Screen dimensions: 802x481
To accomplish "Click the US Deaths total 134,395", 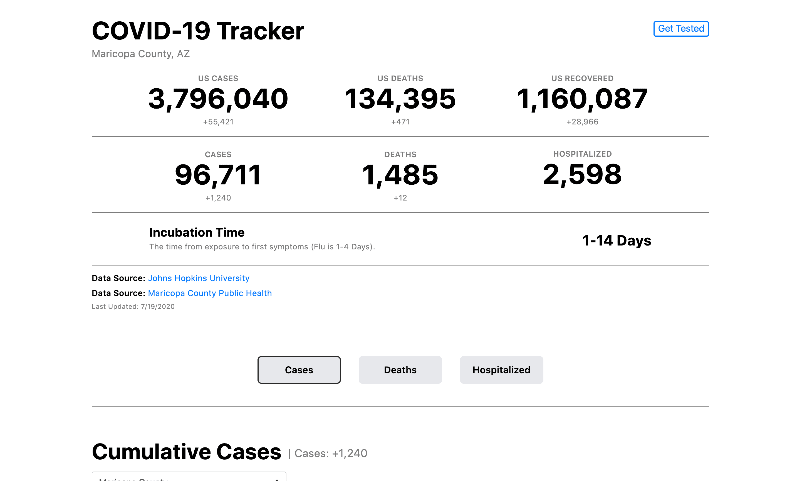I will click(x=400, y=99).
